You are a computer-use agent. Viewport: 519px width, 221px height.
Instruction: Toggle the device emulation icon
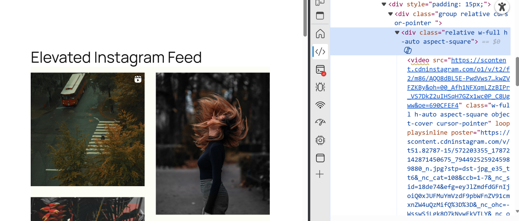pyautogui.click(x=320, y=3)
